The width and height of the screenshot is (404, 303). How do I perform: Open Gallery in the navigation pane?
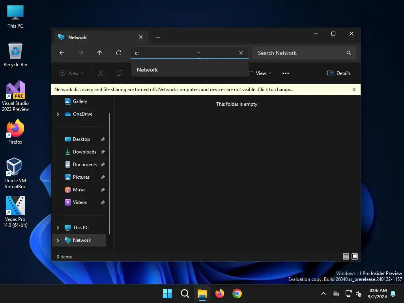pos(80,101)
